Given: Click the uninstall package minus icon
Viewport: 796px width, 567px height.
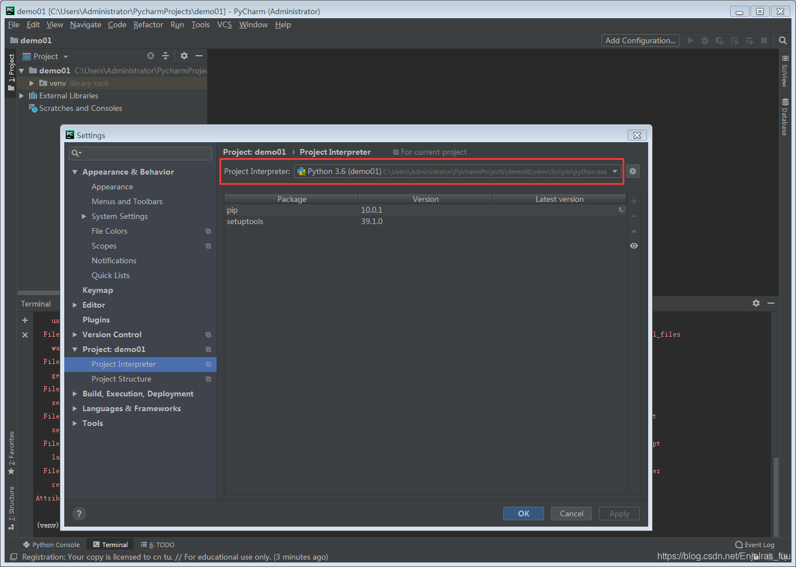Looking at the screenshot, I should (634, 216).
